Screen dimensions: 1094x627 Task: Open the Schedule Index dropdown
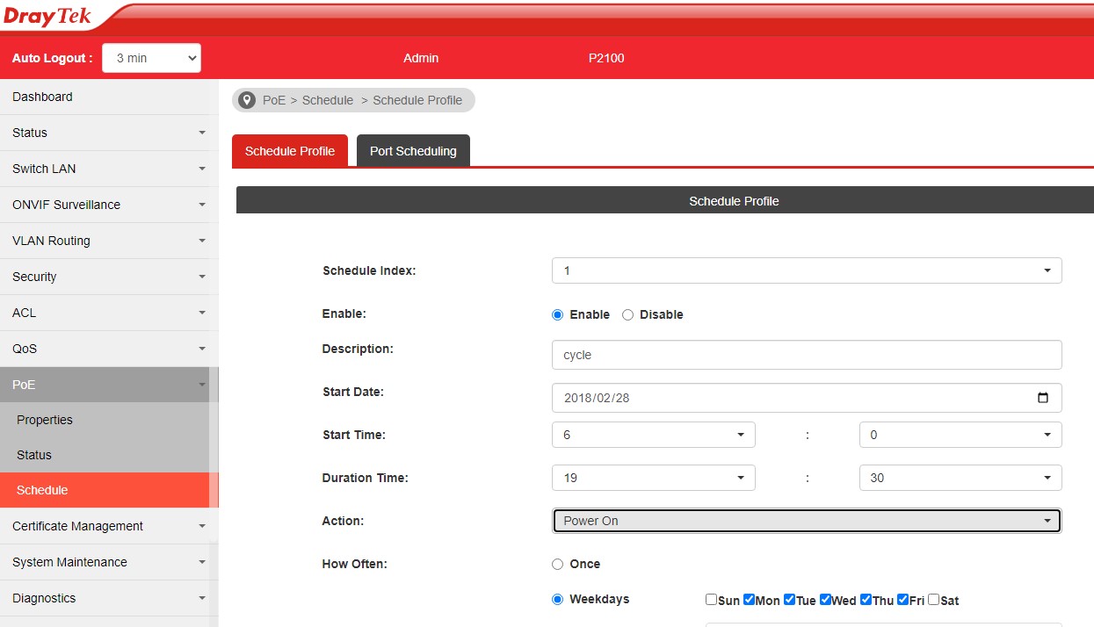pos(806,270)
